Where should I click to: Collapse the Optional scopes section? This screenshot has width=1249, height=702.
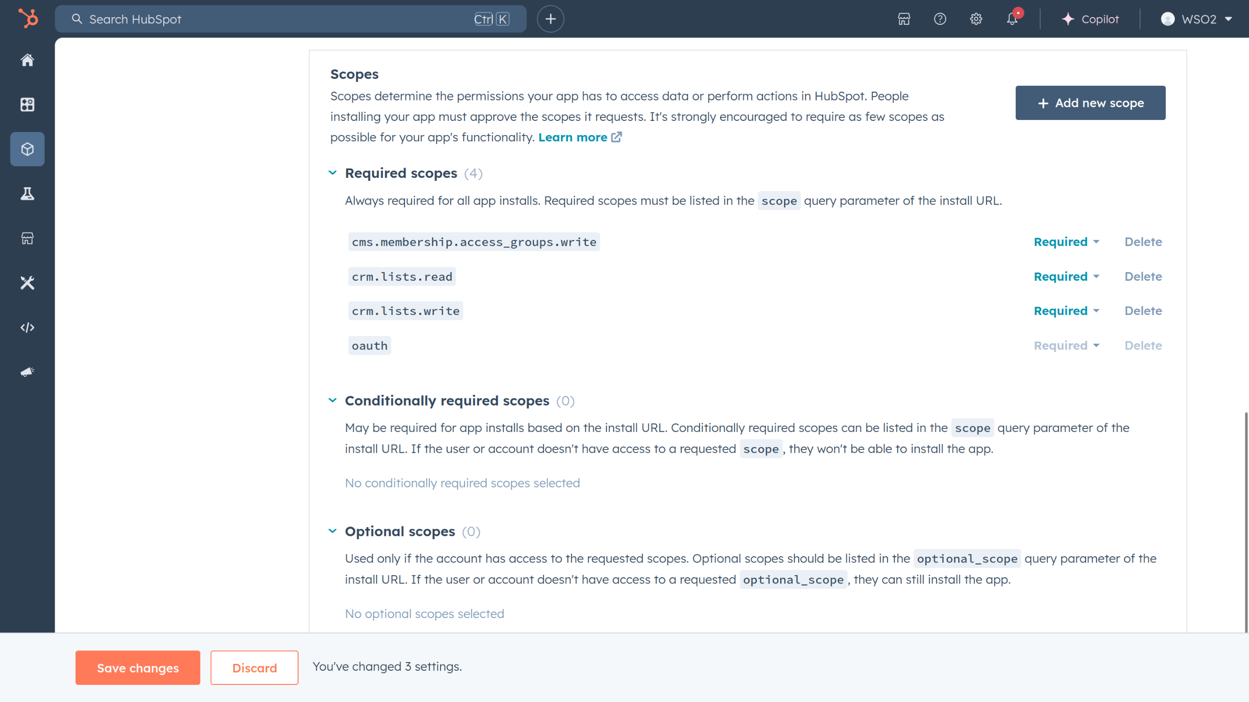(333, 531)
